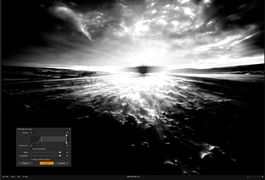Click the Disminución upper value field showing 240

pyautogui.click(x=67, y=146)
